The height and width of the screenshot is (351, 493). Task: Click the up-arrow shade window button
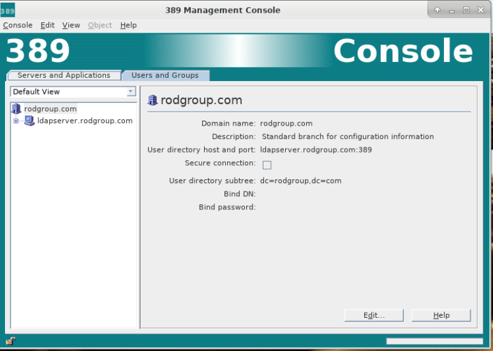point(438,10)
